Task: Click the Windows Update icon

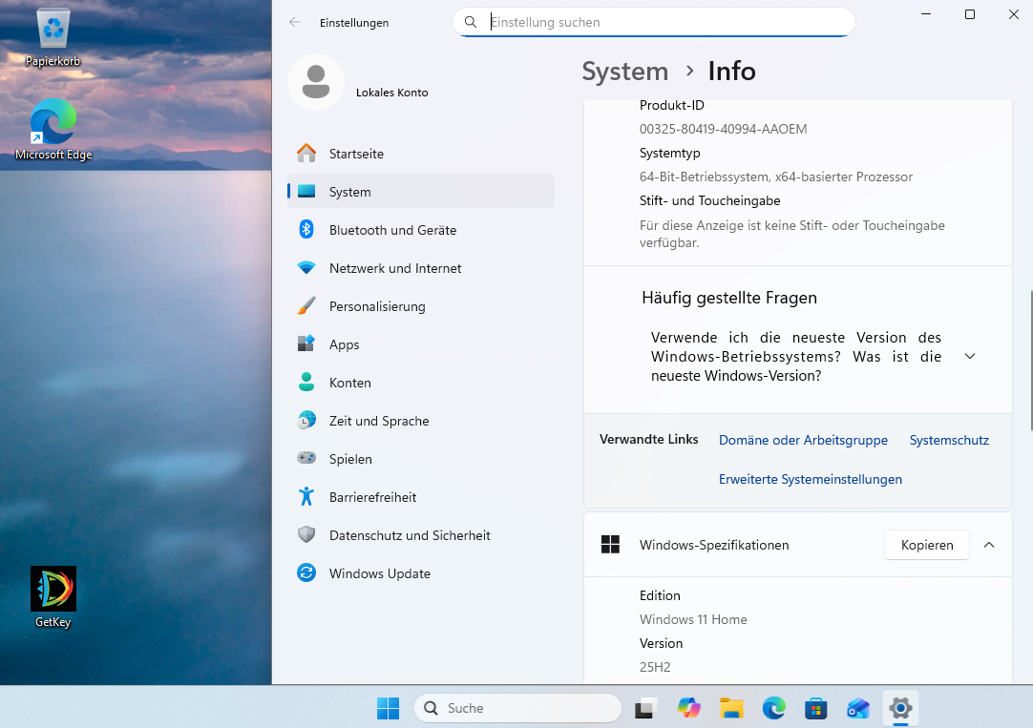Action: click(x=307, y=573)
